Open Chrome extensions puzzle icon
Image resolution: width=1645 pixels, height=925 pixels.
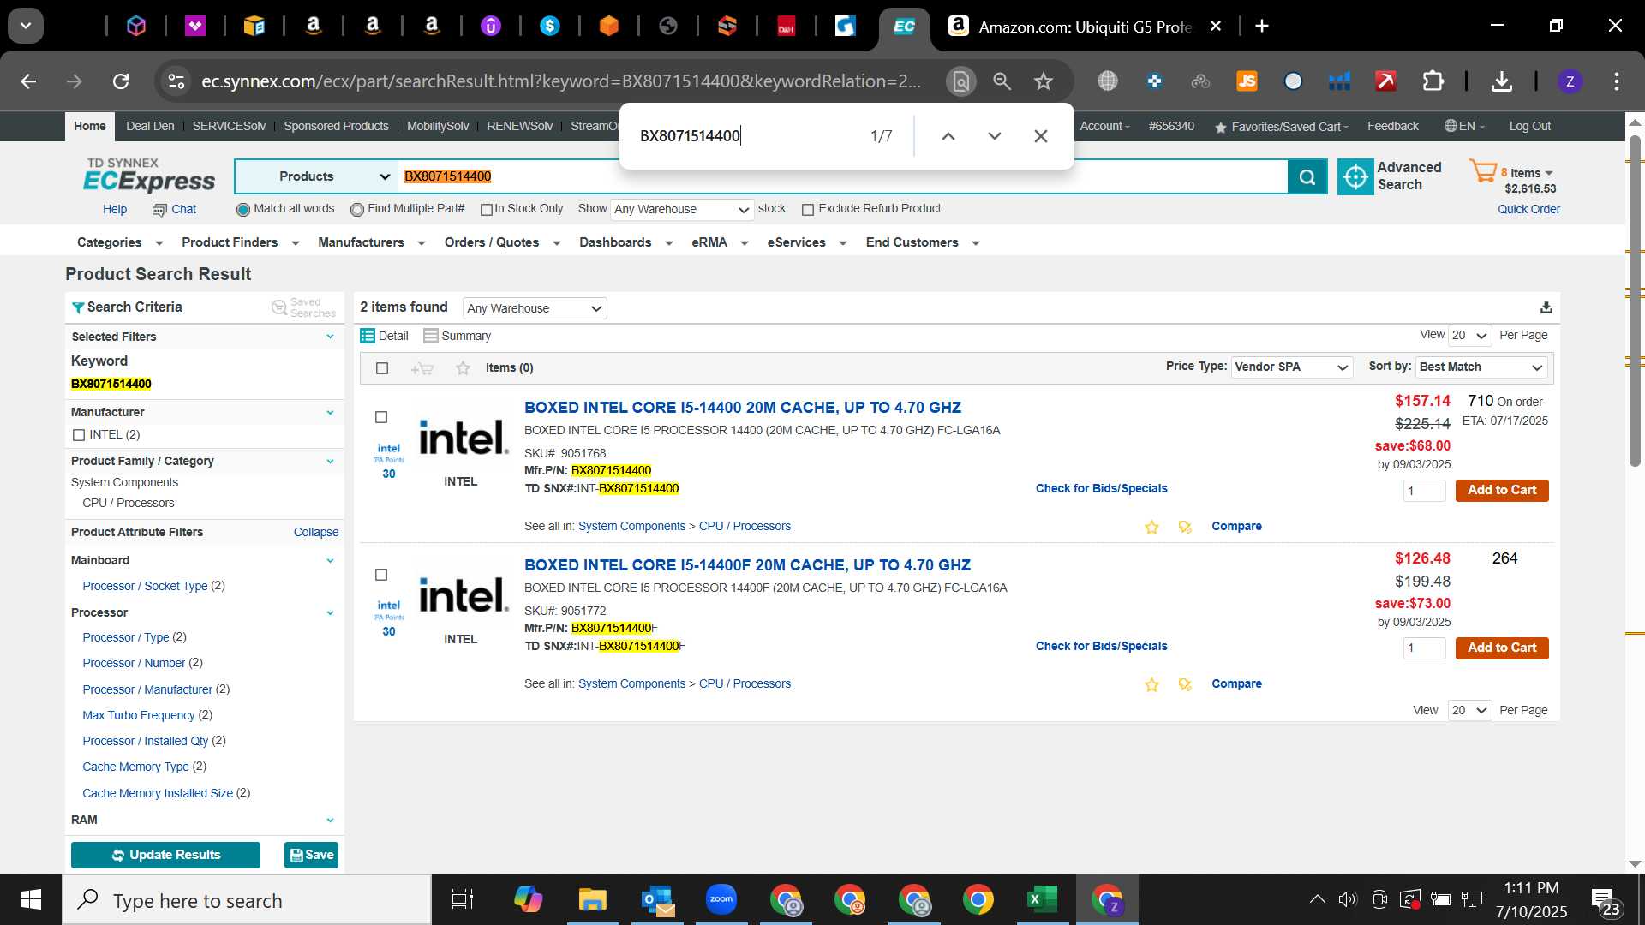click(x=1433, y=81)
